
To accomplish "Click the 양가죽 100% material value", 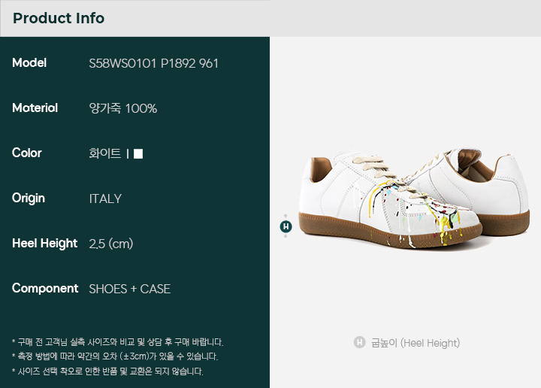I will click(x=122, y=108).
